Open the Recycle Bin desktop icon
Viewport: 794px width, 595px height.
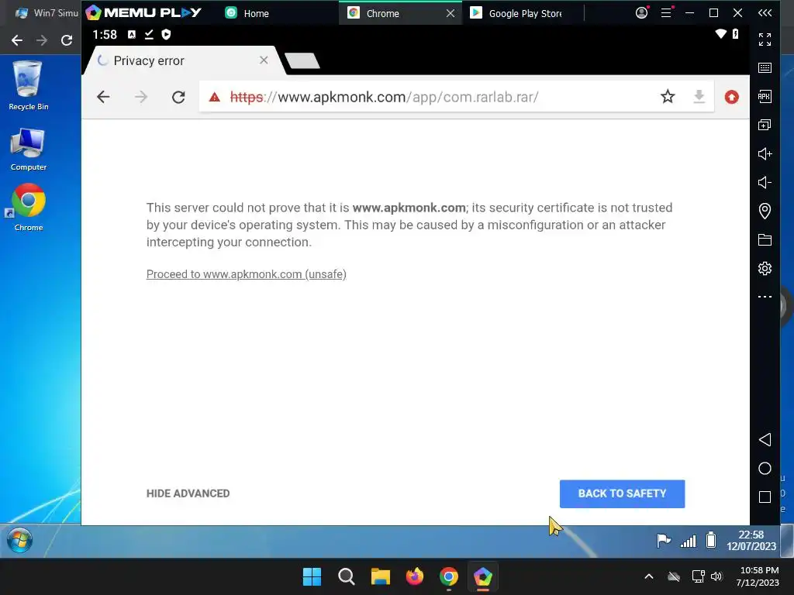pos(29,85)
